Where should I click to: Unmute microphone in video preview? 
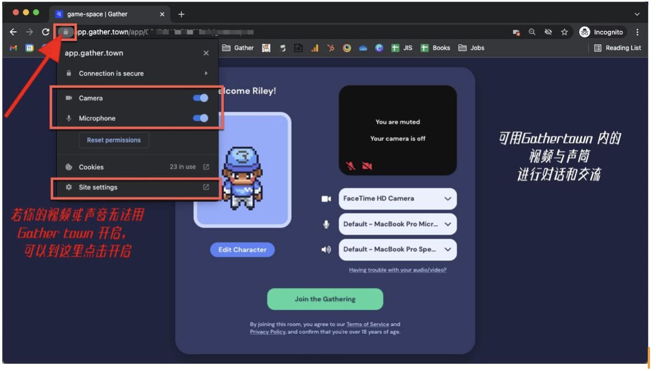click(351, 166)
